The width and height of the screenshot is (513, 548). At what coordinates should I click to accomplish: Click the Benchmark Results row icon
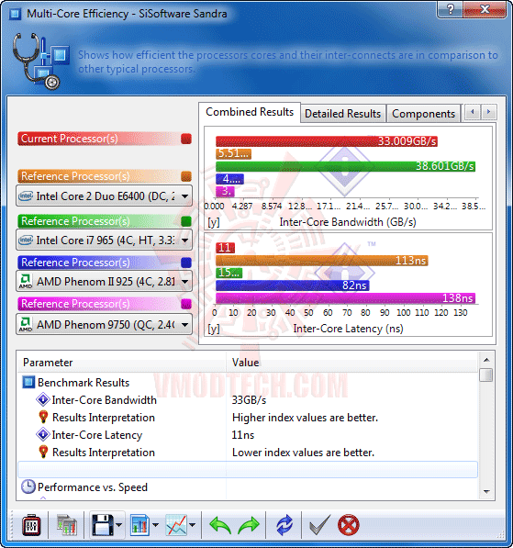28,382
